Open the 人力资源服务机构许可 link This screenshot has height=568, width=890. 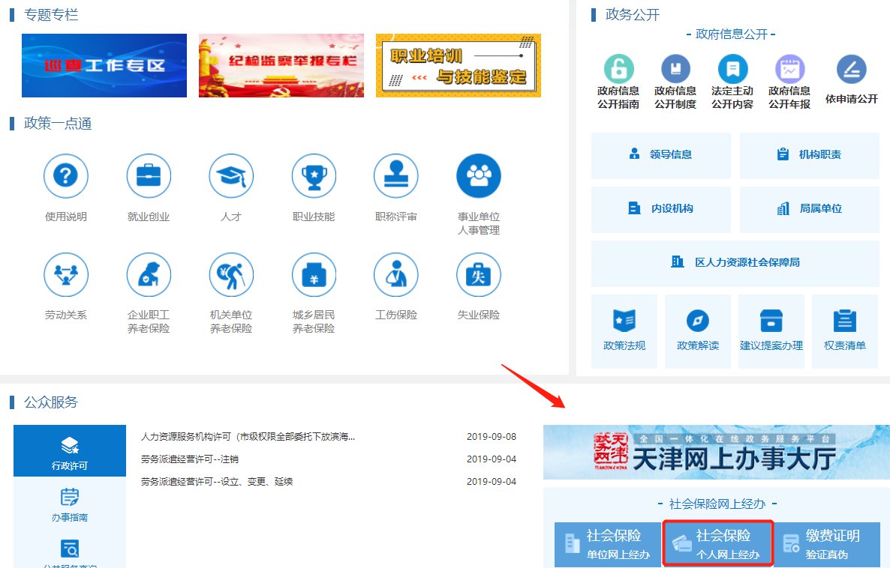248,436
